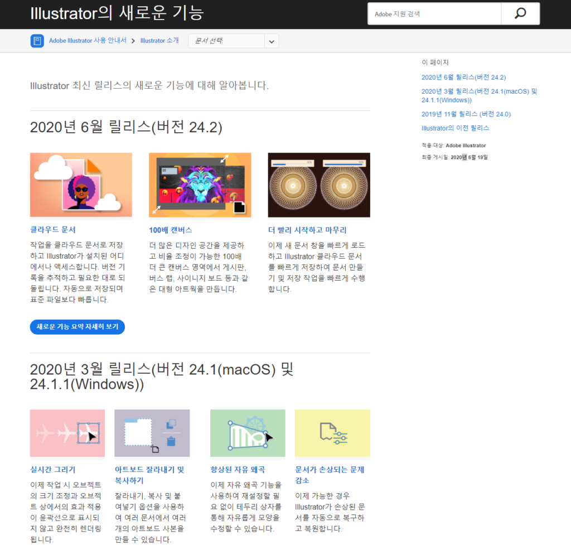
Task: Click the magnifying glass search icon
Action: [520, 14]
